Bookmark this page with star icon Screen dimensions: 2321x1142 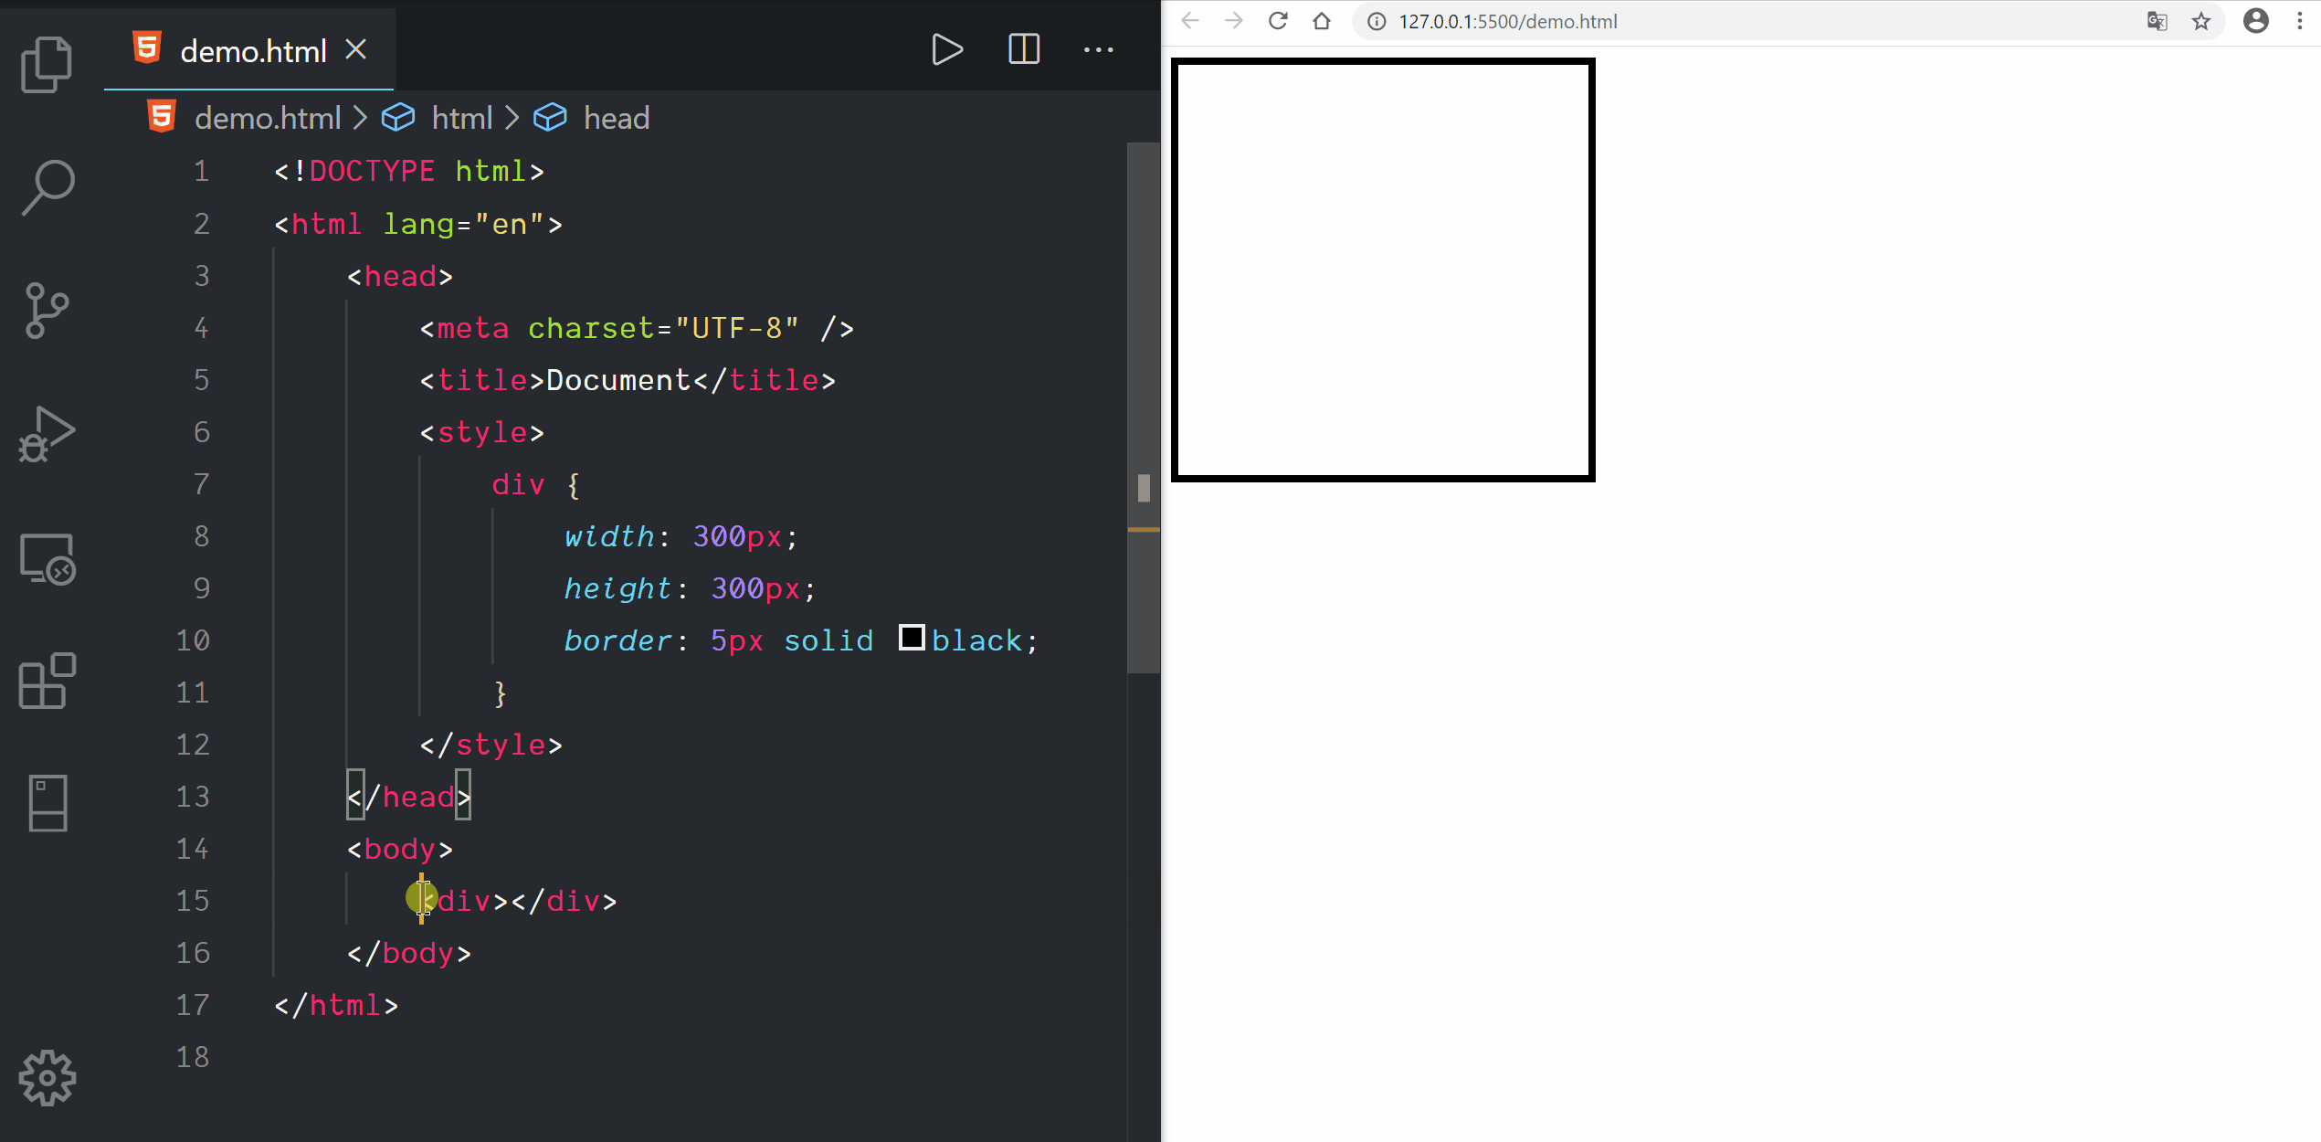coord(2201,21)
